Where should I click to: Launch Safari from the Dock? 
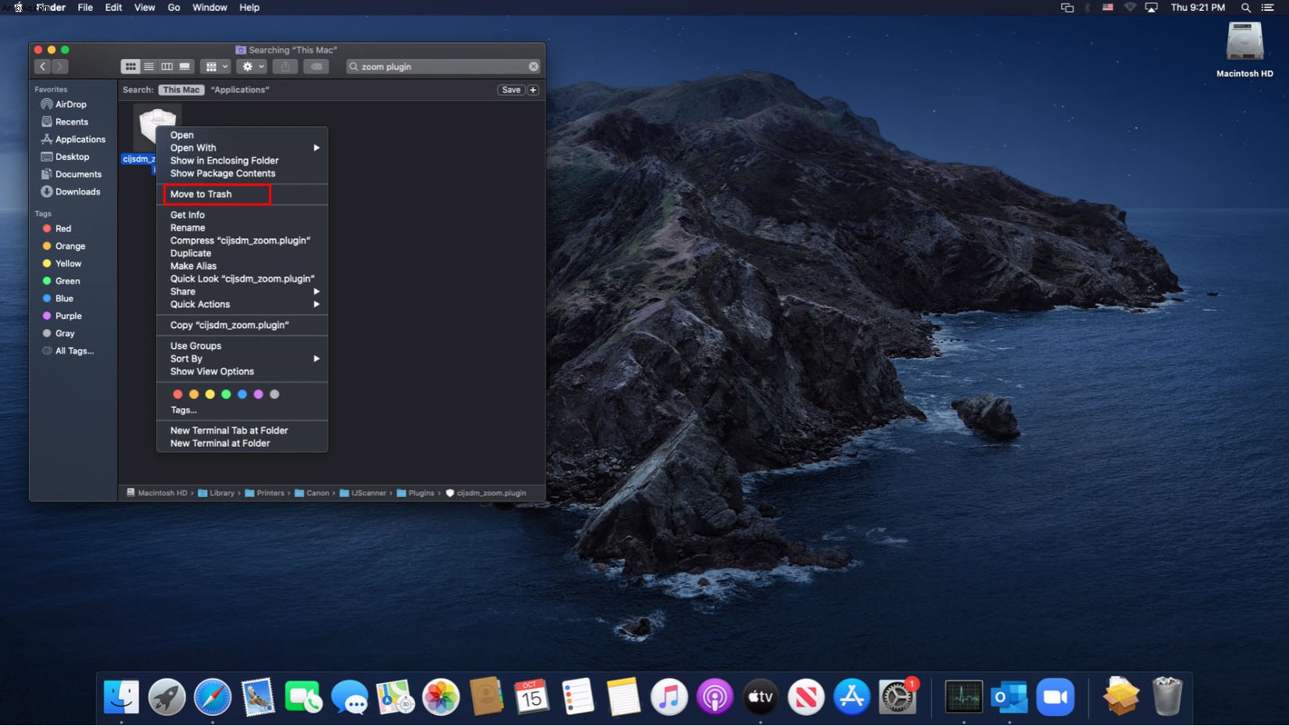coord(213,697)
